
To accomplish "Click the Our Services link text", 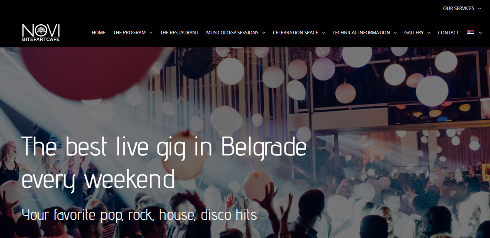I will pos(459,8).
